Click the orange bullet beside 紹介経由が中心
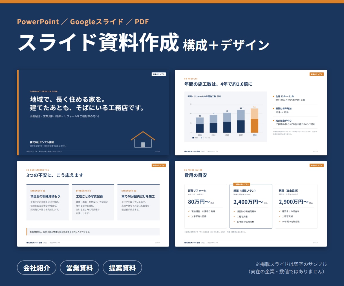Viewport: 344px width, 286px height. click(274, 120)
